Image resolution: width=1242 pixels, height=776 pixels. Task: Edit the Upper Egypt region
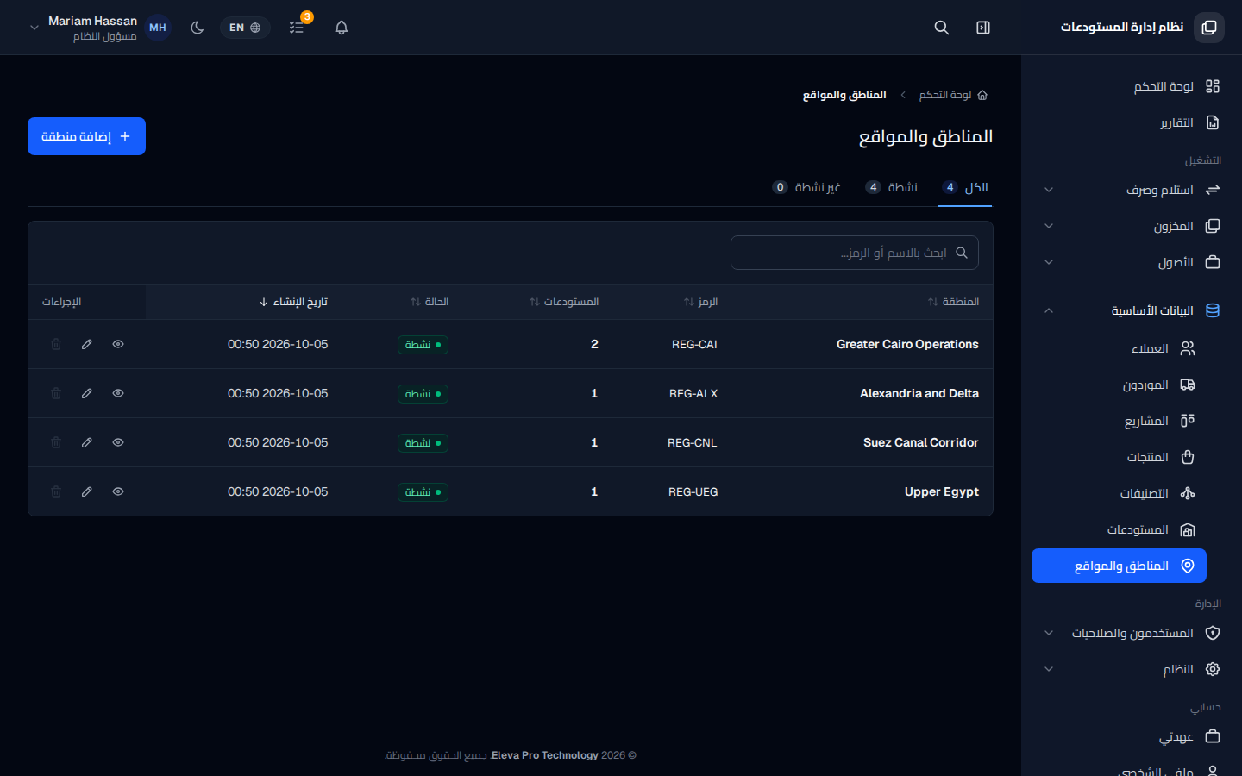(87, 491)
